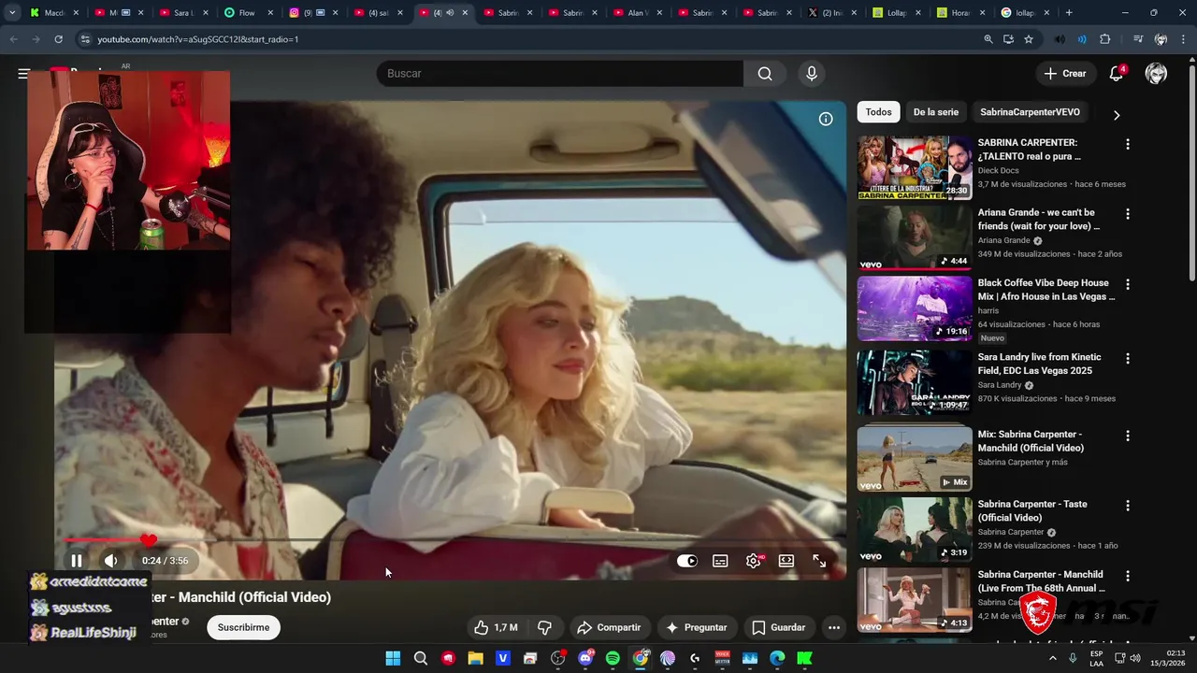Switch to the Flow tab
Viewport: 1197px width, 673px height.
coord(247,13)
